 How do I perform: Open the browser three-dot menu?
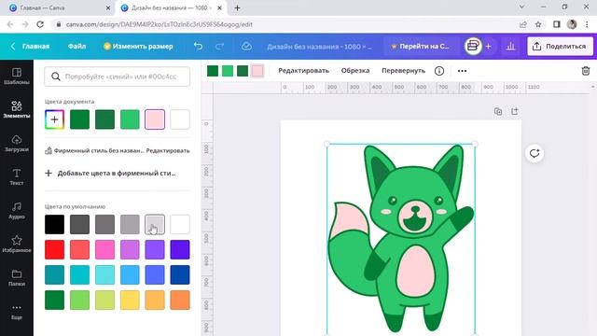pyautogui.click(x=587, y=24)
